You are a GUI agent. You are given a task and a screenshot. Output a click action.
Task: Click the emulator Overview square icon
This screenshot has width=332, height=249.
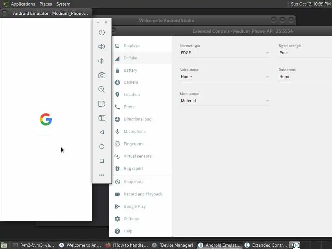click(101, 161)
